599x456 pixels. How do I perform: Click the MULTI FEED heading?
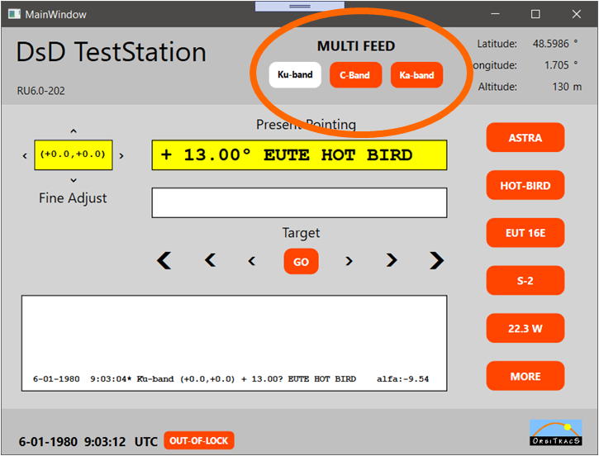[356, 46]
